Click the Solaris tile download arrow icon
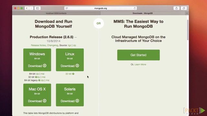Viewport: 207px width, 116px height. (77, 101)
